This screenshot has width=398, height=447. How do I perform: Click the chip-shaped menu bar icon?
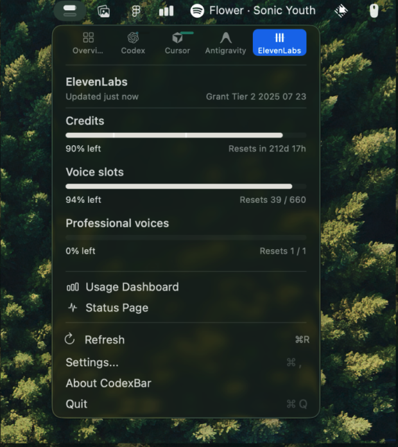tap(341, 11)
